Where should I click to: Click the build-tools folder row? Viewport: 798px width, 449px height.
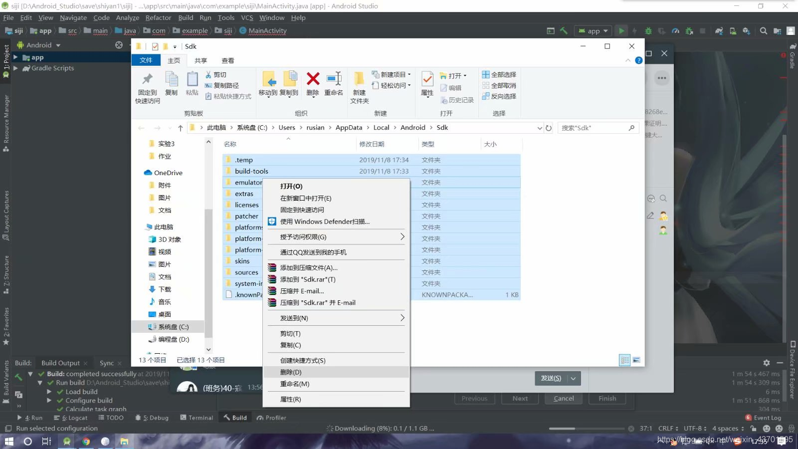pyautogui.click(x=372, y=171)
